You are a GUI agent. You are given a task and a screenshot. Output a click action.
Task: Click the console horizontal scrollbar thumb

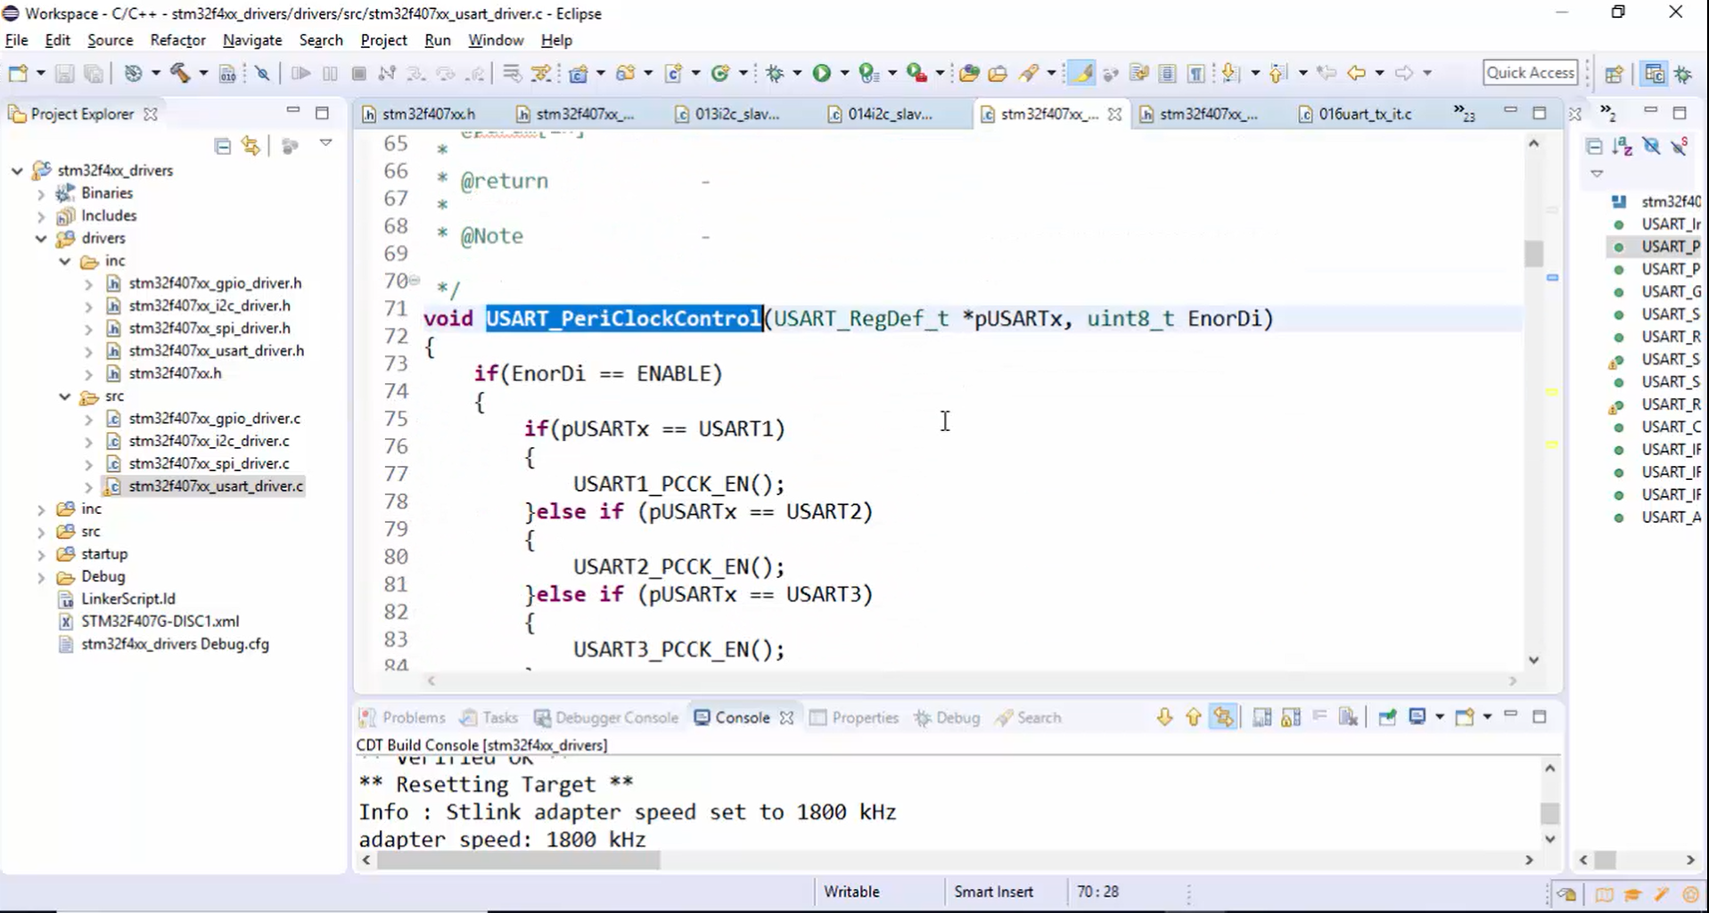click(519, 860)
